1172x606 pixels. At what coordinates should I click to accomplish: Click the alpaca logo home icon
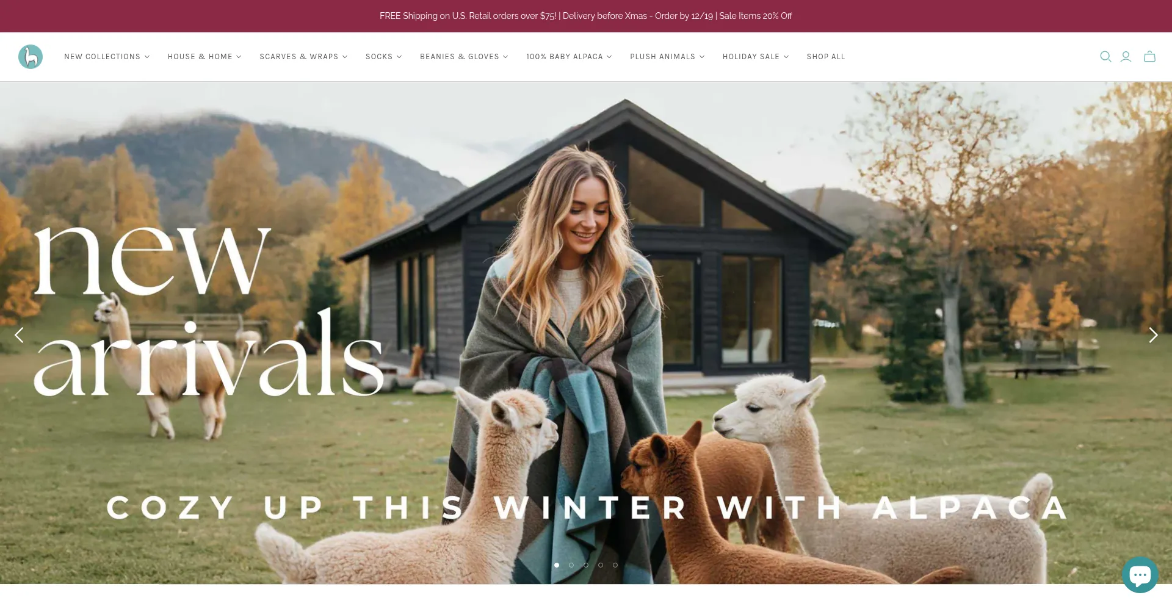point(31,57)
